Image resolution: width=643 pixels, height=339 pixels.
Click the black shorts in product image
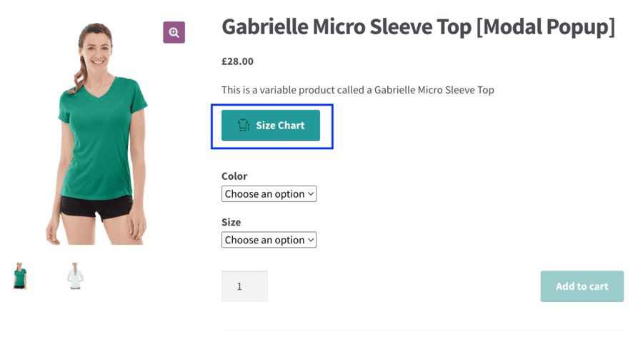[x=97, y=207]
